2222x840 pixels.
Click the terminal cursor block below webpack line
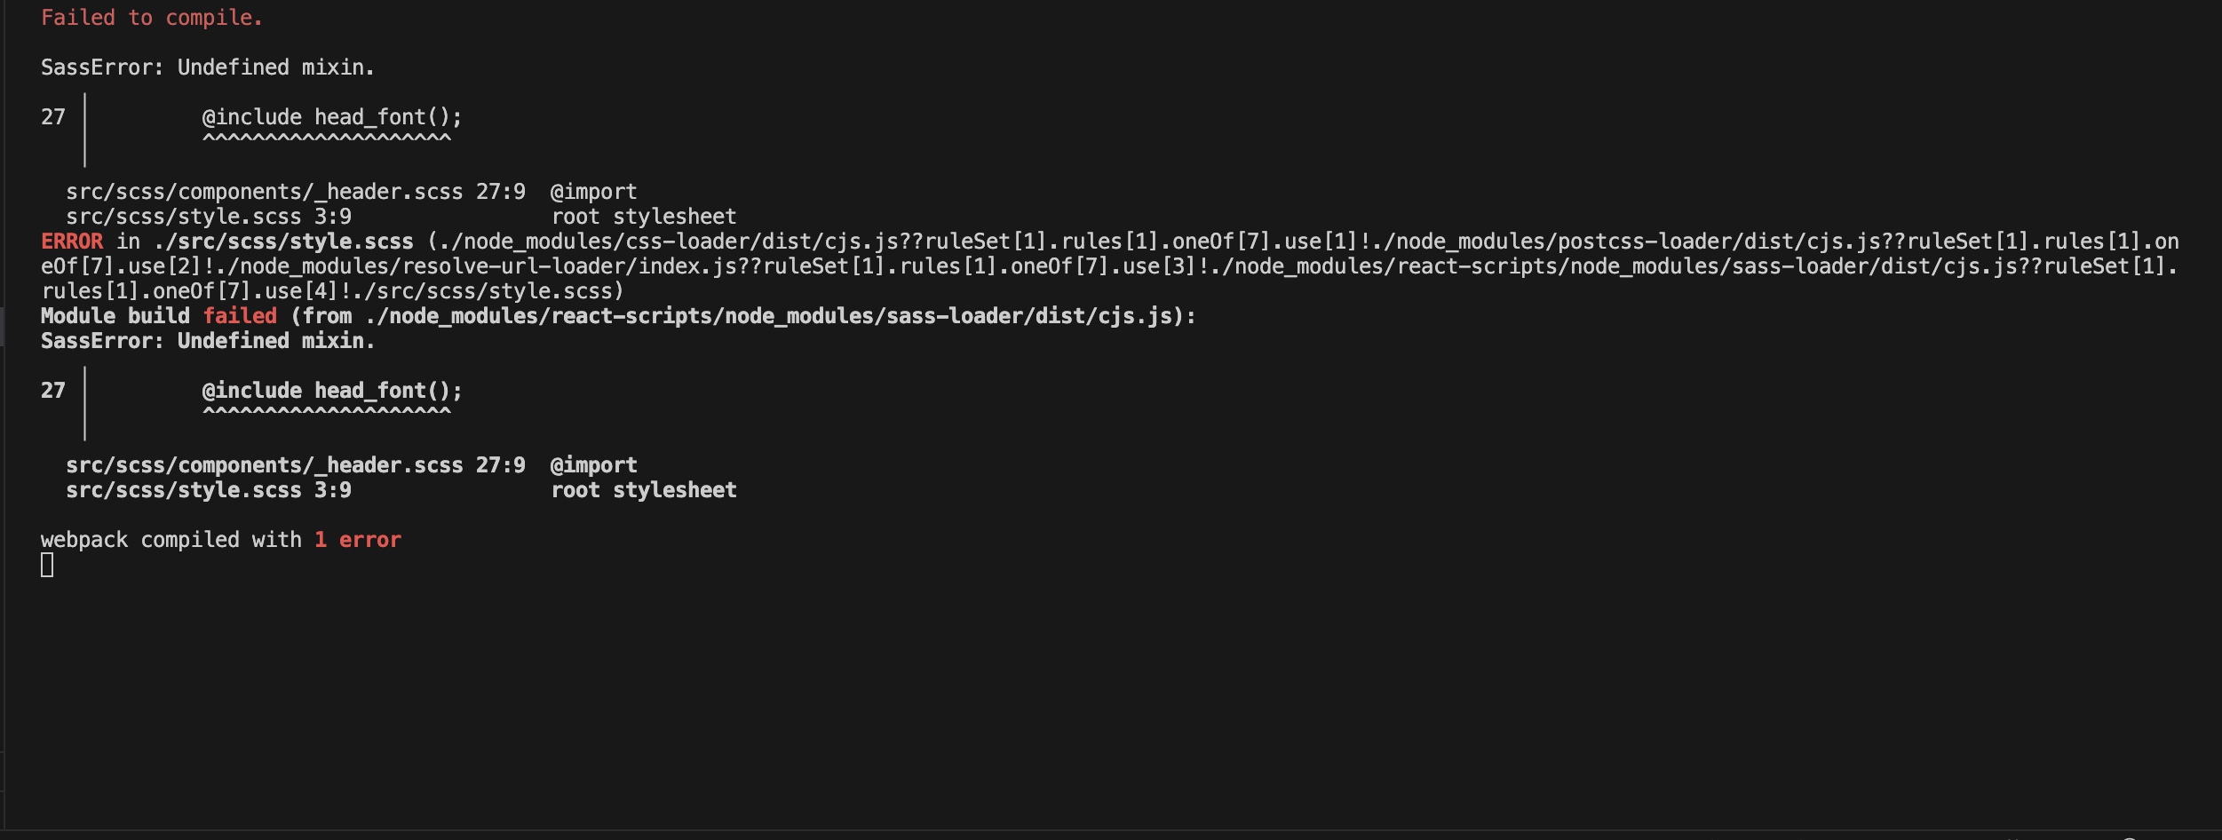[x=47, y=565]
